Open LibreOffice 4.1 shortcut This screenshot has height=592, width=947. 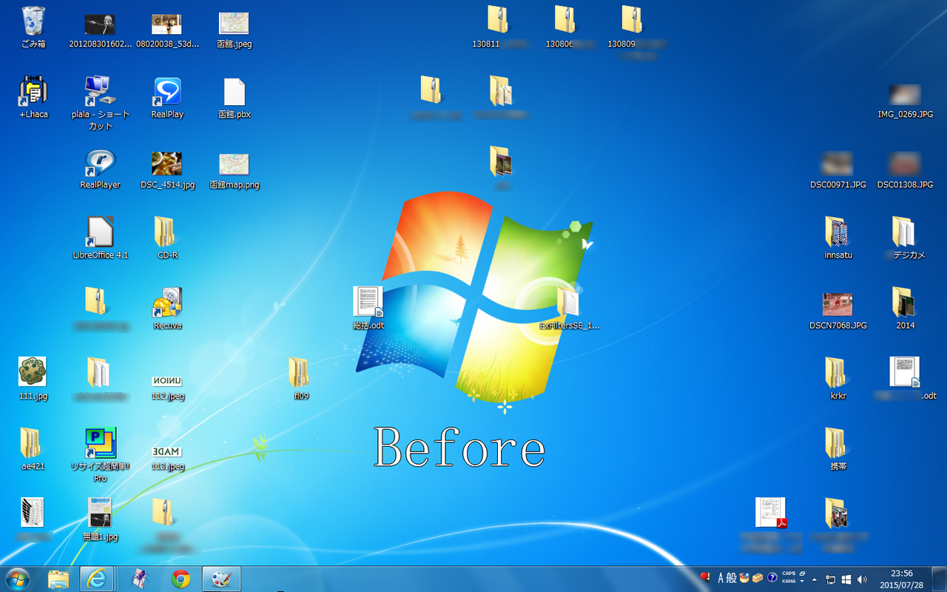pos(100,232)
